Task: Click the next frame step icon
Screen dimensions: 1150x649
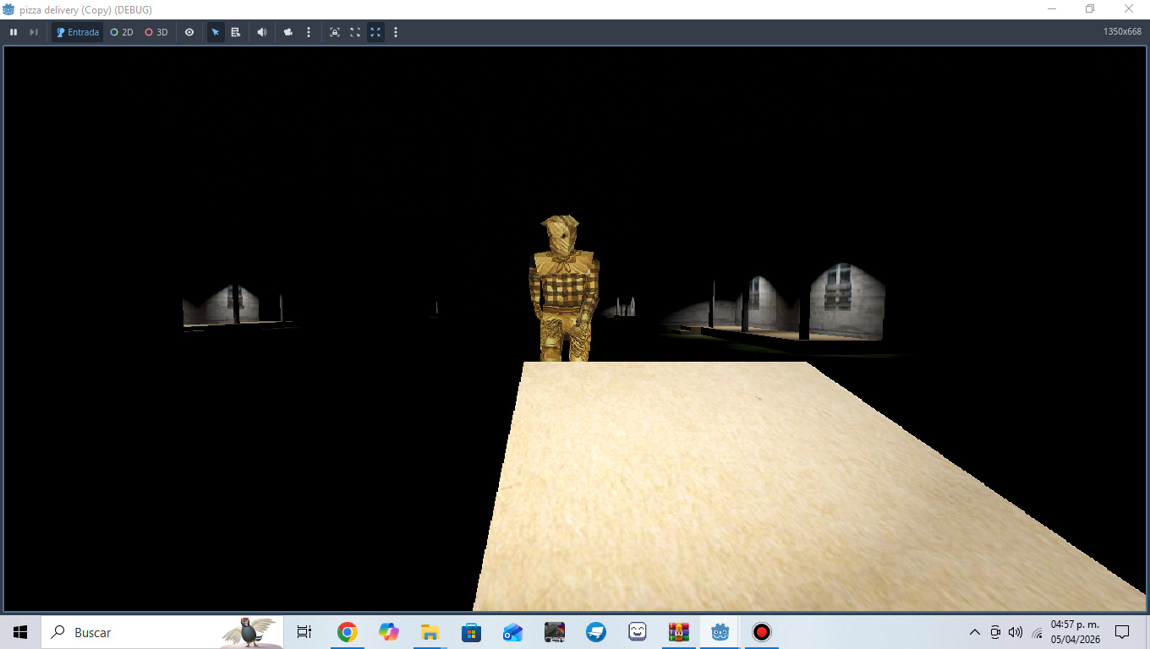Action: coord(34,32)
